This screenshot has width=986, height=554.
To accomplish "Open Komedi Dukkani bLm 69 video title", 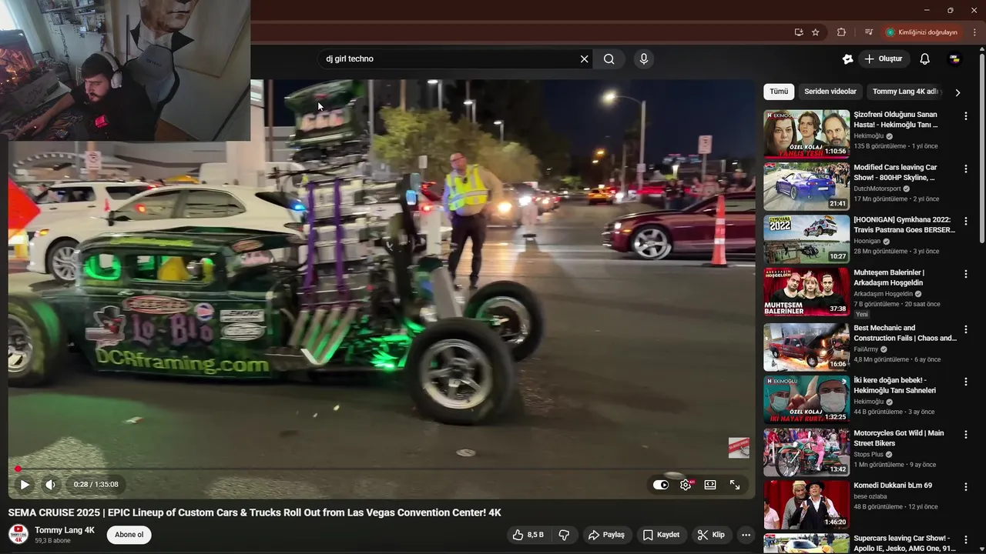I will [893, 486].
